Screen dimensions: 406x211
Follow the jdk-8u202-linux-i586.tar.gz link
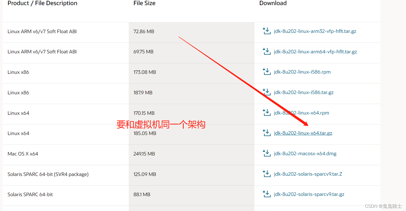click(x=304, y=92)
